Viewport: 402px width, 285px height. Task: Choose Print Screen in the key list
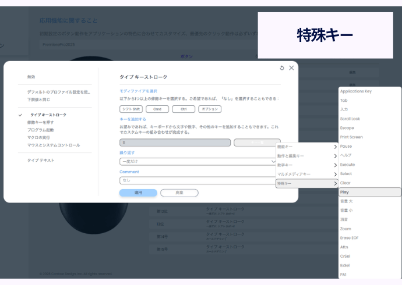[x=370, y=137]
